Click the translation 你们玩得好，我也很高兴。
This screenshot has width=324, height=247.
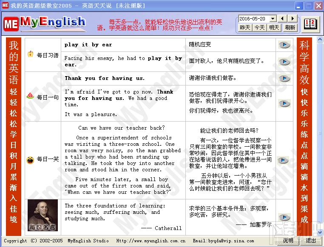221,111
